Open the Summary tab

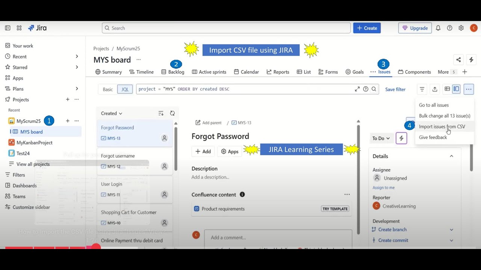pyautogui.click(x=109, y=72)
